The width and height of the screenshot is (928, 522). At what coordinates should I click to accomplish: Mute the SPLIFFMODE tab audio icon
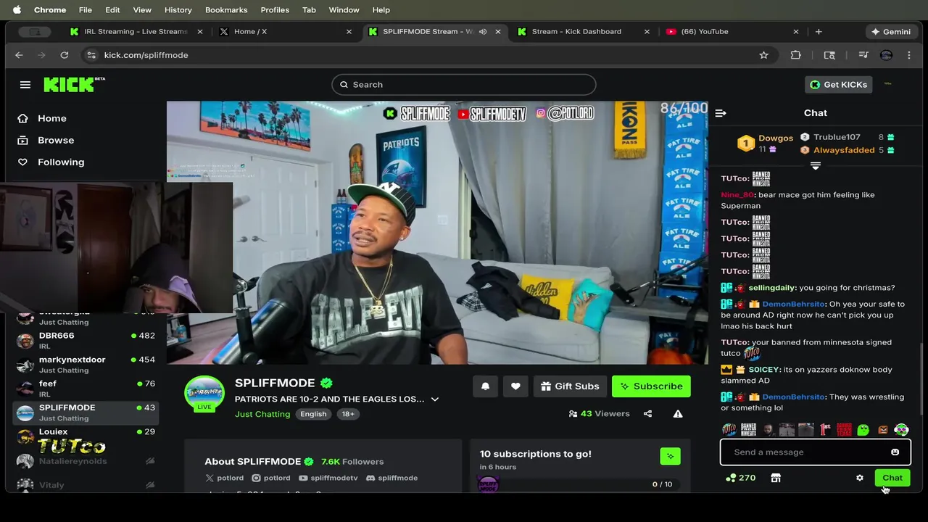click(x=483, y=32)
